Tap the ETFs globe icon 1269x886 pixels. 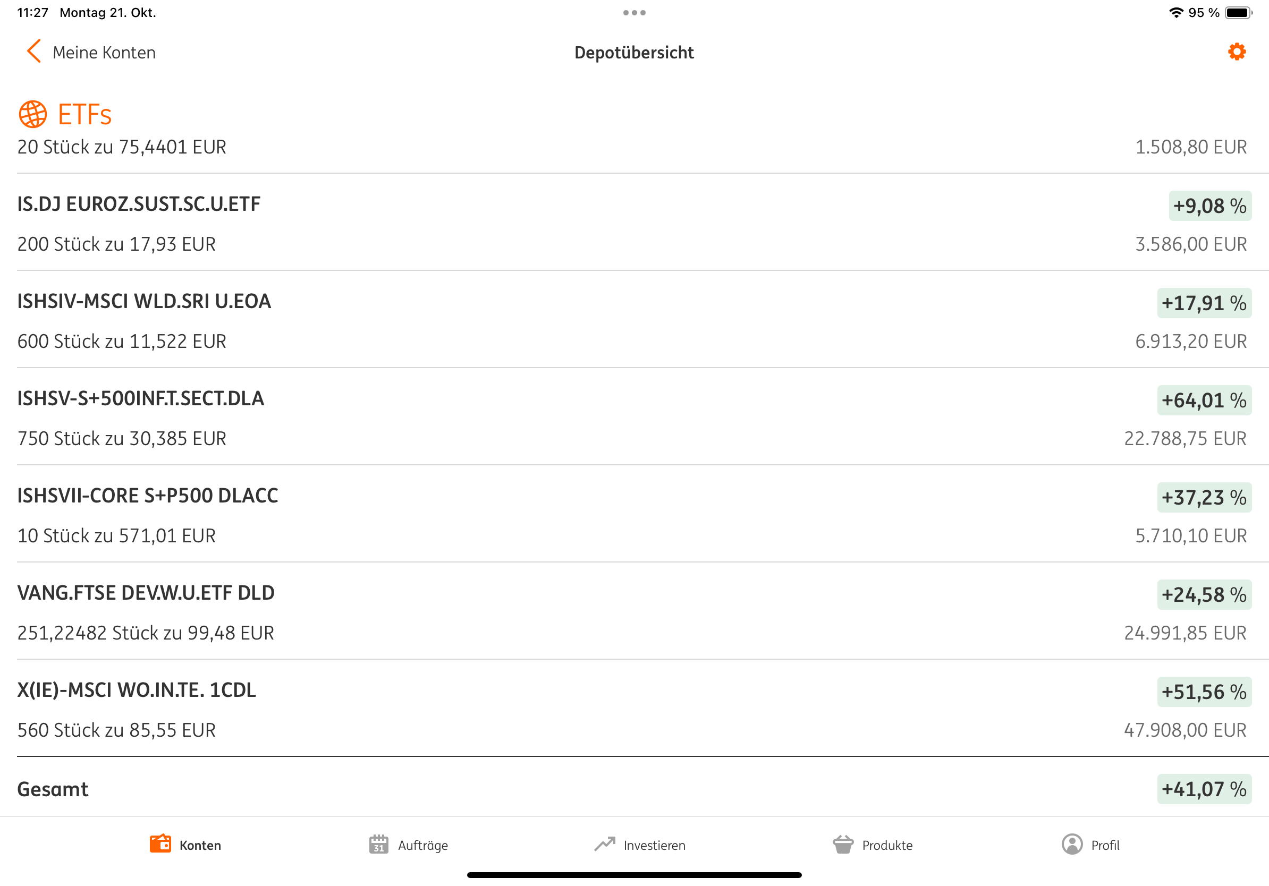32,114
